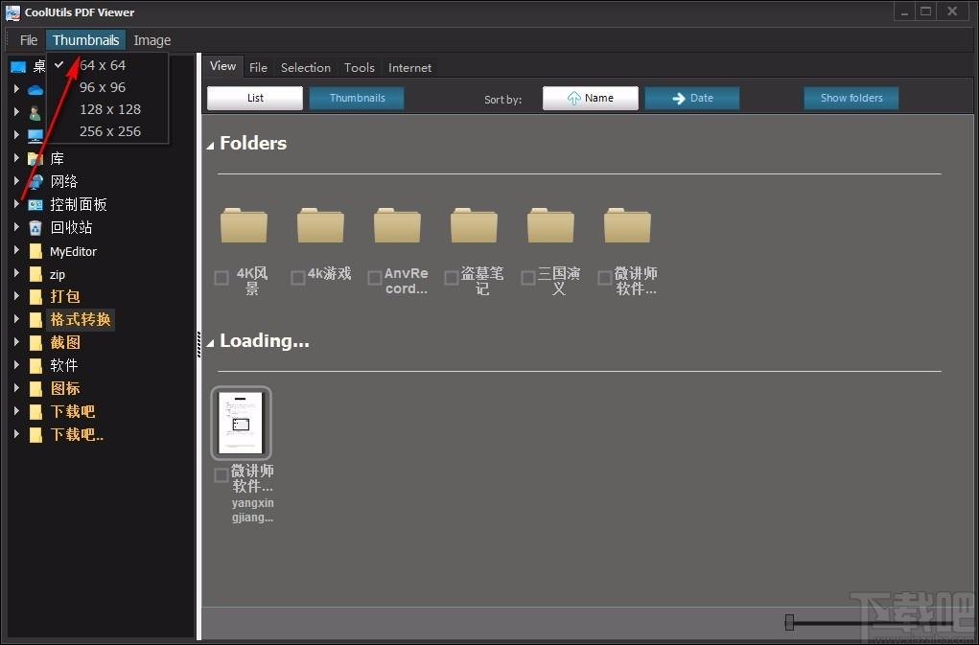This screenshot has height=645, width=979.
Task: Tick the AnvRecord folder checkbox
Action: (x=375, y=278)
